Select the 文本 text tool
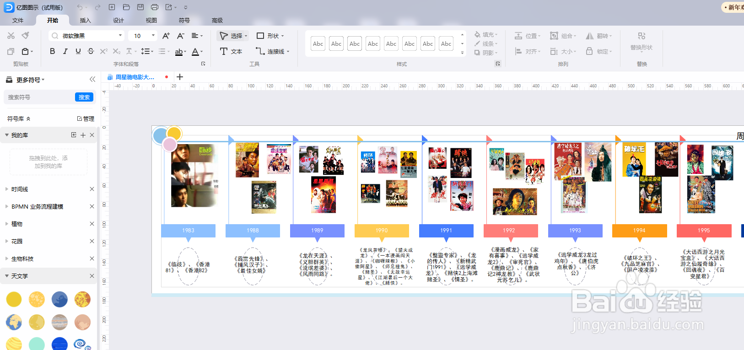This screenshot has width=744, height=350. click(x=231, y=51)
